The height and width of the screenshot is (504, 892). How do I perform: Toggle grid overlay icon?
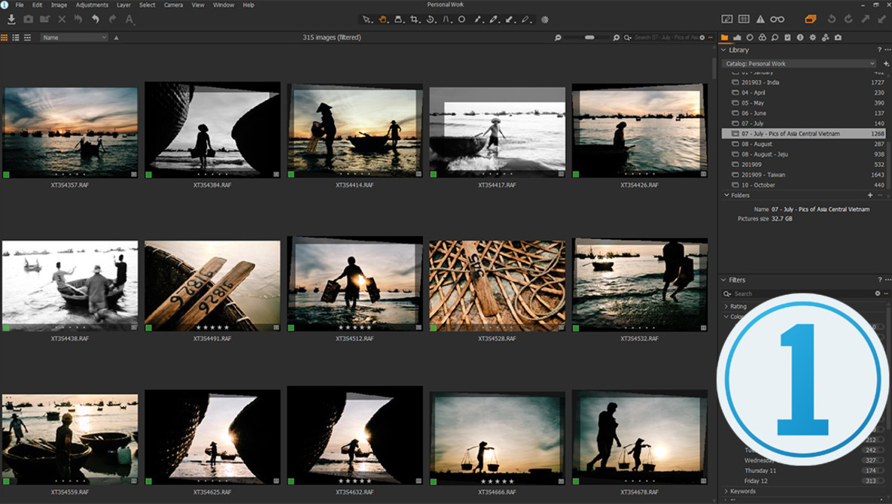coord(744,20)
